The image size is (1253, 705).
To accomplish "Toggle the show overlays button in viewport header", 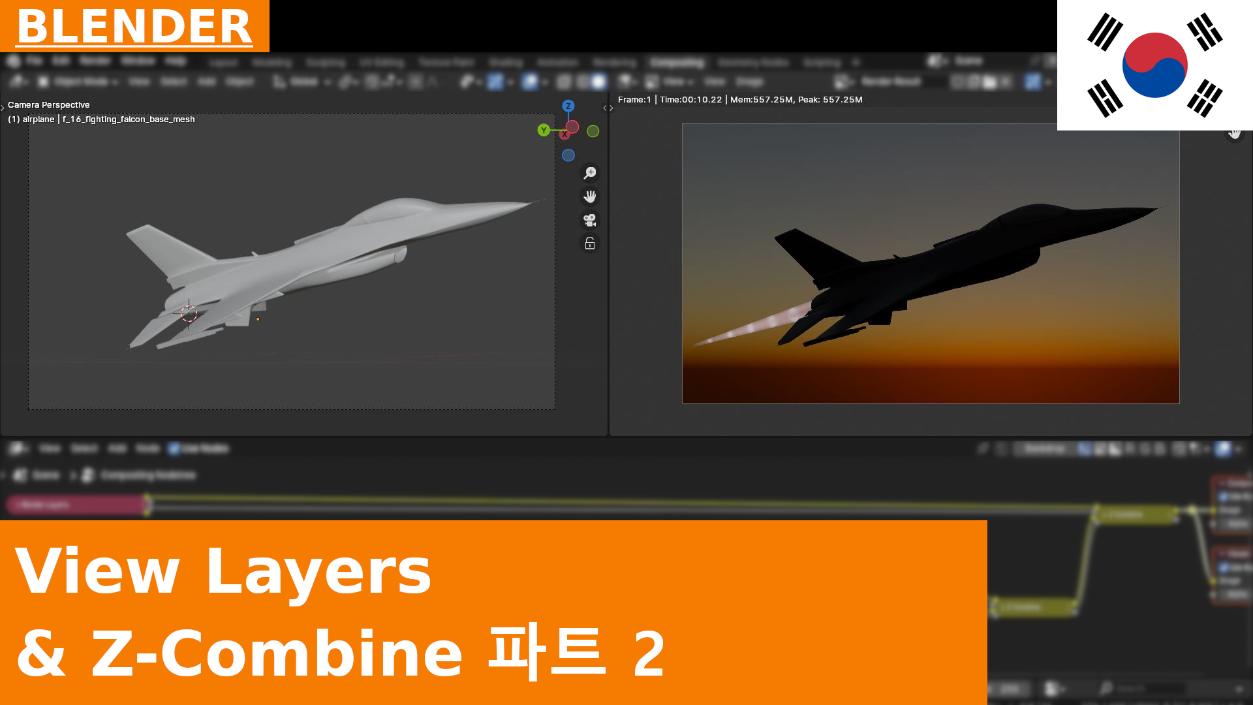I will [530, 82].
